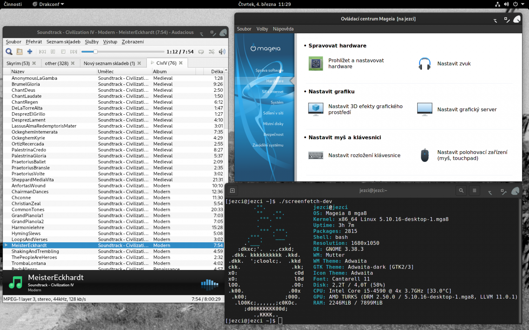Enable shuffle playback in Audacious
529x330 pixels.
coord(212,52)
